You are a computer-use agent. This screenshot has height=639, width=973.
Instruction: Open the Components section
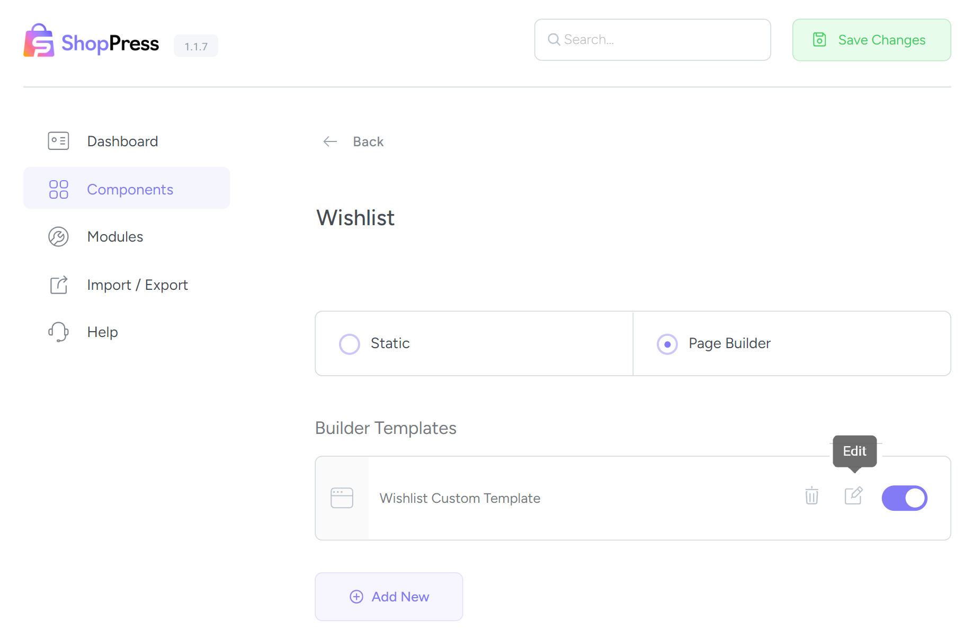(130, 189)
